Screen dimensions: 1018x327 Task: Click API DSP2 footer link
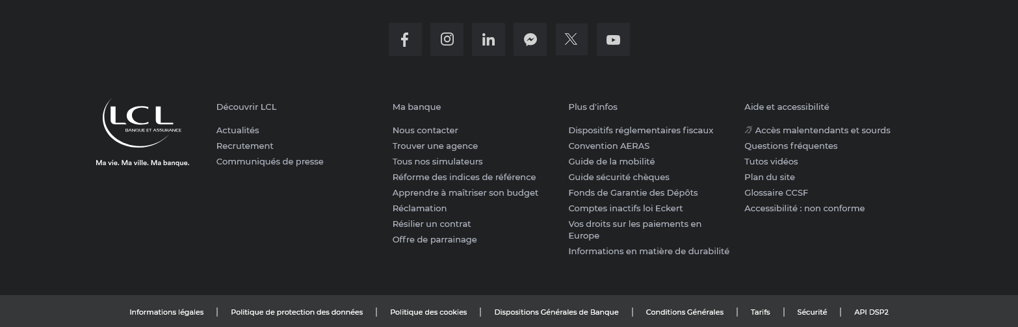[870, 312]
